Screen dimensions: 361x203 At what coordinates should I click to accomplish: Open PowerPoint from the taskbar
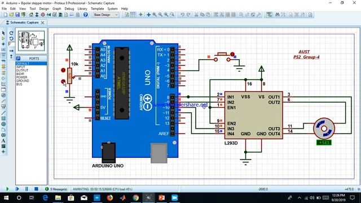162,198
